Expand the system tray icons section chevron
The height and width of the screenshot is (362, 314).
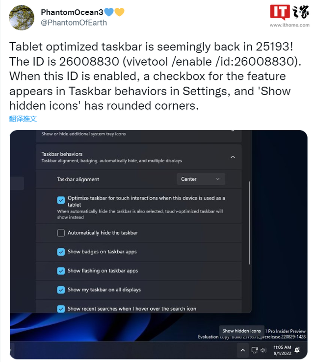(233, 131)
